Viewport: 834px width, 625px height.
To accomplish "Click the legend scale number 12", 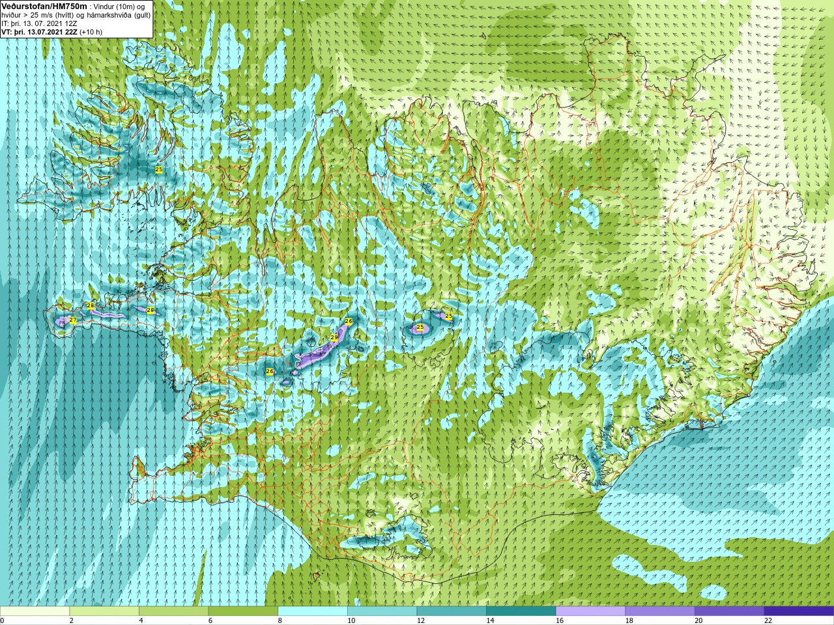I will (x=421, y=620).
